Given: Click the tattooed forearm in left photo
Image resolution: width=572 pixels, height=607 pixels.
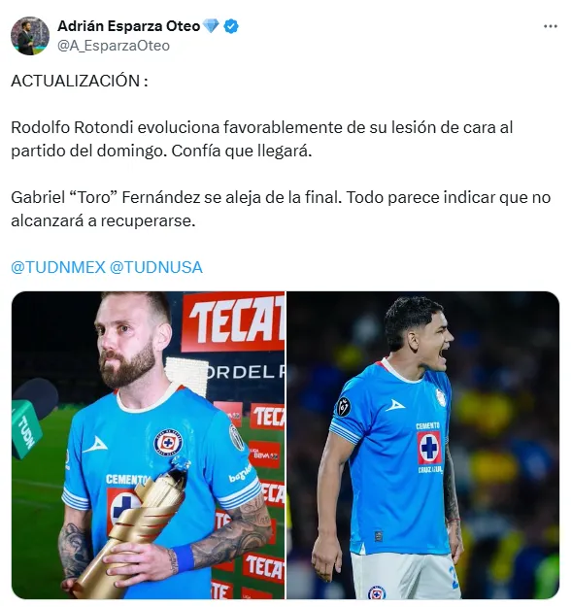Looking at the screenshot, I should (231, 535).
